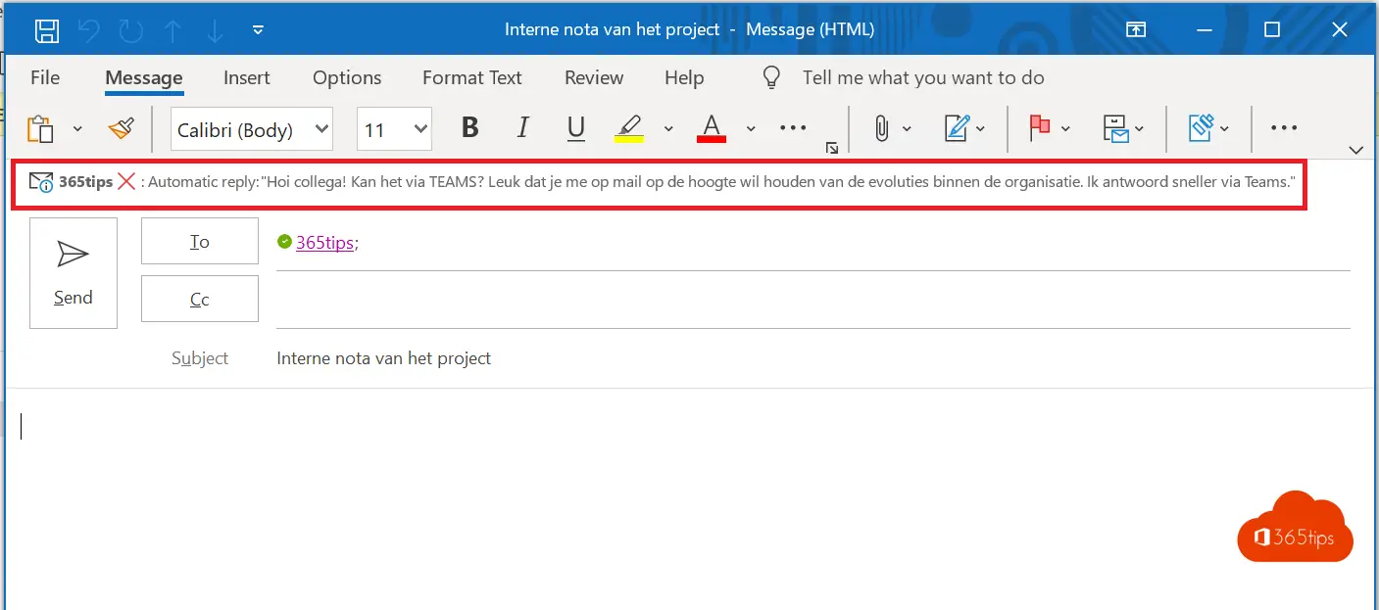Switch to the Format Text tab
Image resolution: width=1379 pixels, height=610 pixels.
[471, 77]
